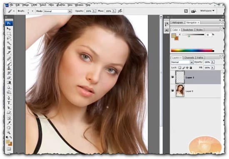Viewport: 229px width, 159px height.
Task: Select the History Brush tool
Action: pos(9,73)
